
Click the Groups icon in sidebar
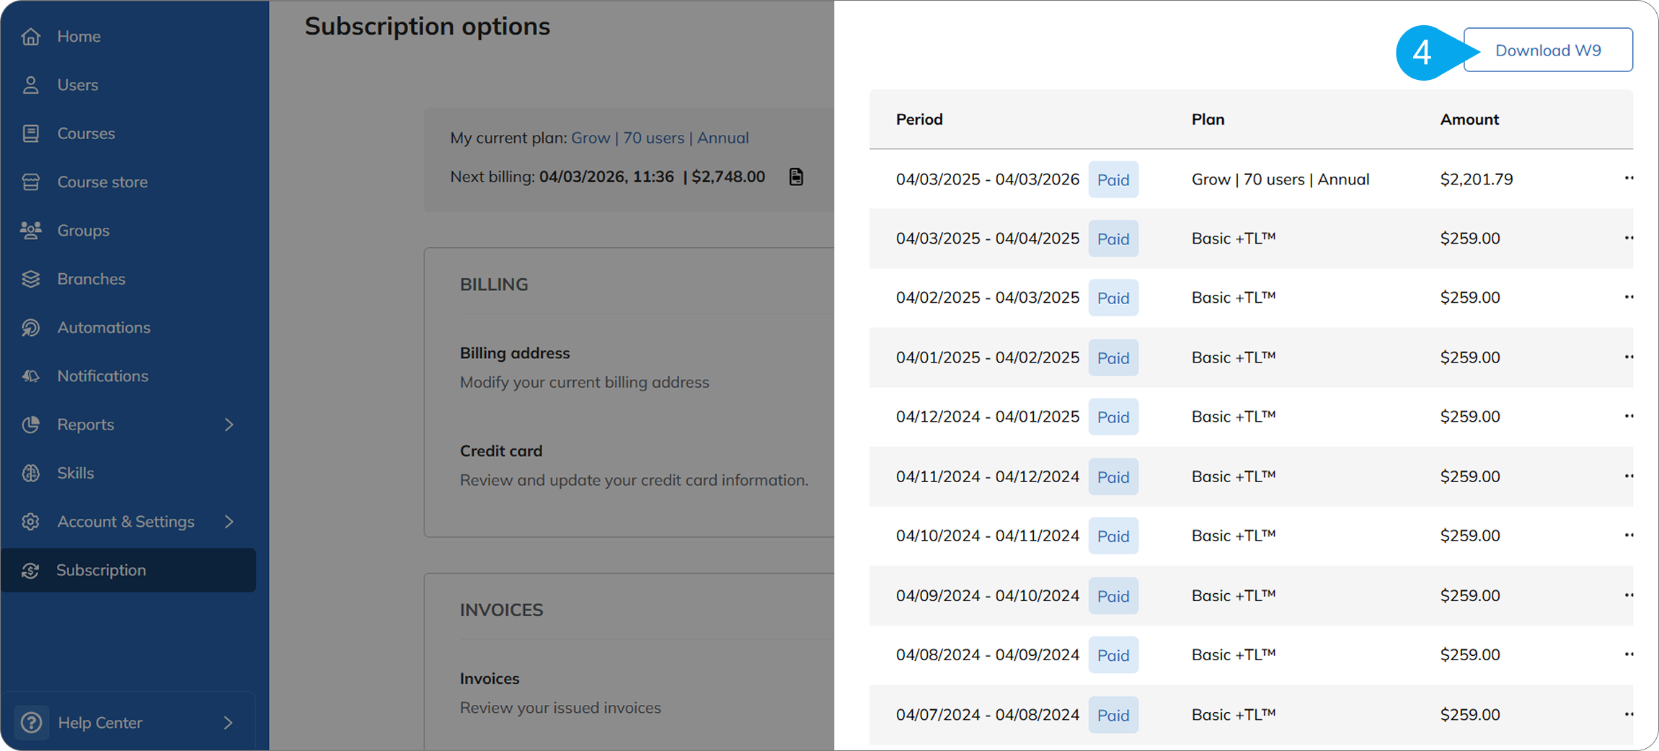click(x=30, y=230)
